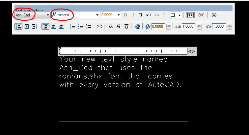
Task: Click OK to finish text editing
Action: point(201,15)
